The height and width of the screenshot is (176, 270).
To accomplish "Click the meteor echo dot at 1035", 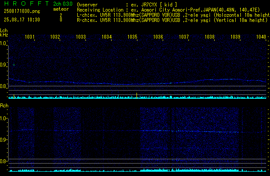I will [137, 60].
